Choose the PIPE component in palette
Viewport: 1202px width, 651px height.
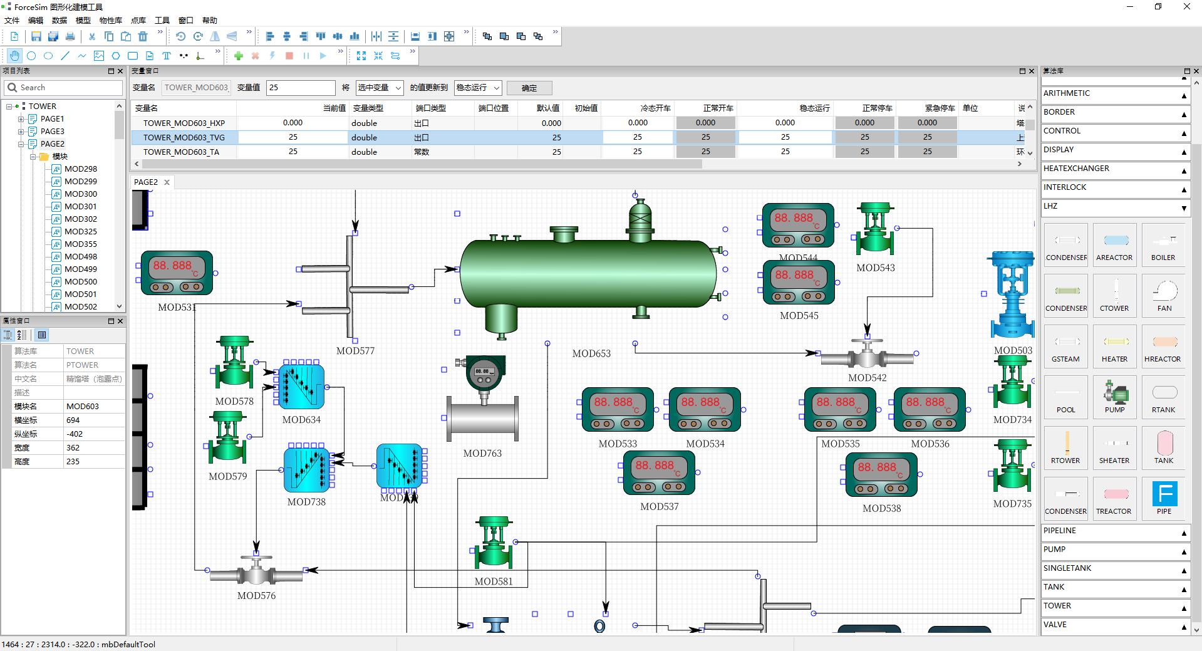1164,497
